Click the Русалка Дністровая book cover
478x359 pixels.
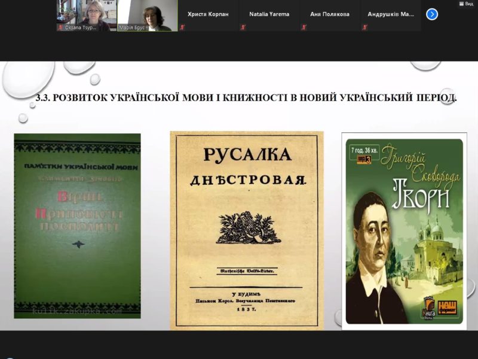tap(247, 230)
